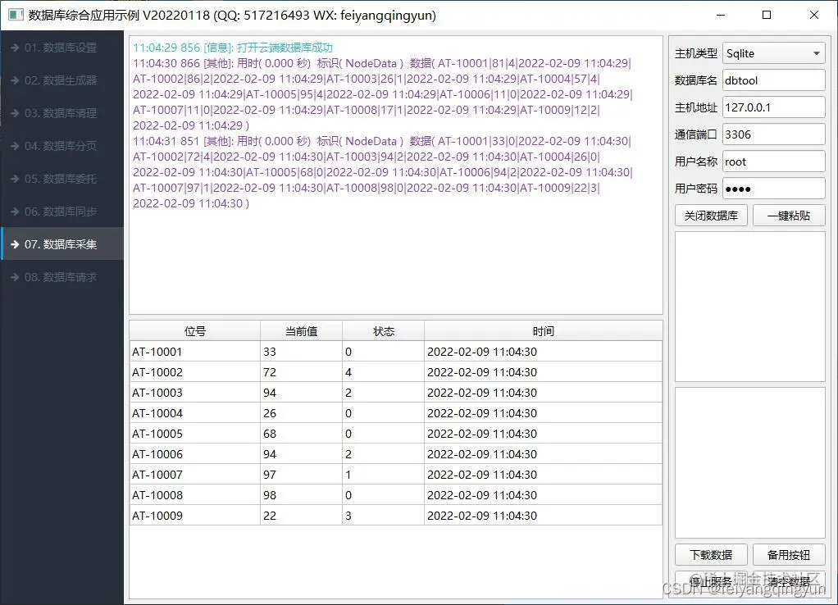Switch to 04. 数据库分页 in the sidebar

point(62,146)
